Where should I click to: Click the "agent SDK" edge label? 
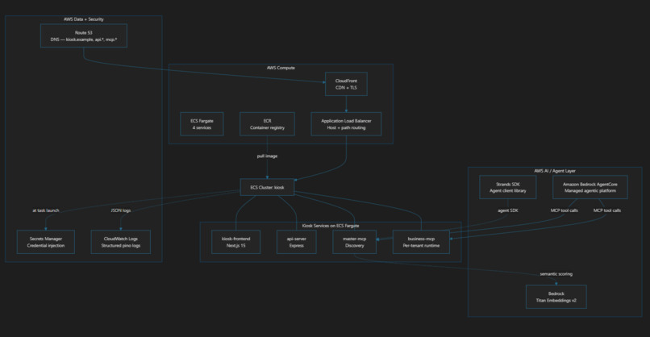508,210
